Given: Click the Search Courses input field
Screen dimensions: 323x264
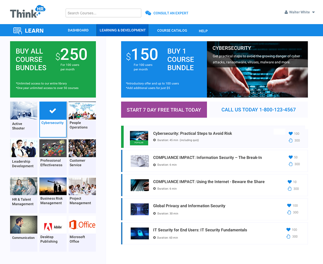Looking at the screenshot, I should click(103, 13).
